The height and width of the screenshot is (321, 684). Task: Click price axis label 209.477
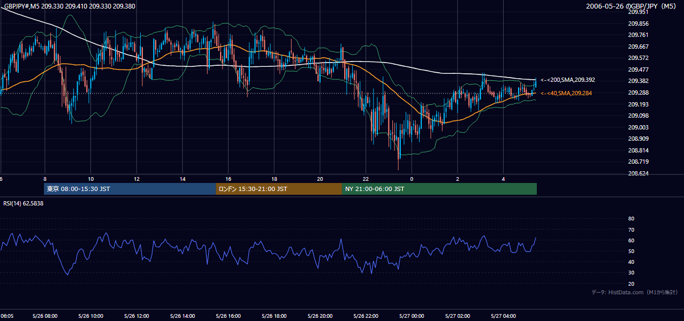click(639, 70)
